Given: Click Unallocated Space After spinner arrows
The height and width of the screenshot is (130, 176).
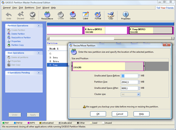Looking at the screenshot, I should [x=139, y=88].
